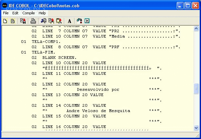Click the text "TELA-COMP1." in the editor
This screenshot has height=139, width=201.
point(46,42)
